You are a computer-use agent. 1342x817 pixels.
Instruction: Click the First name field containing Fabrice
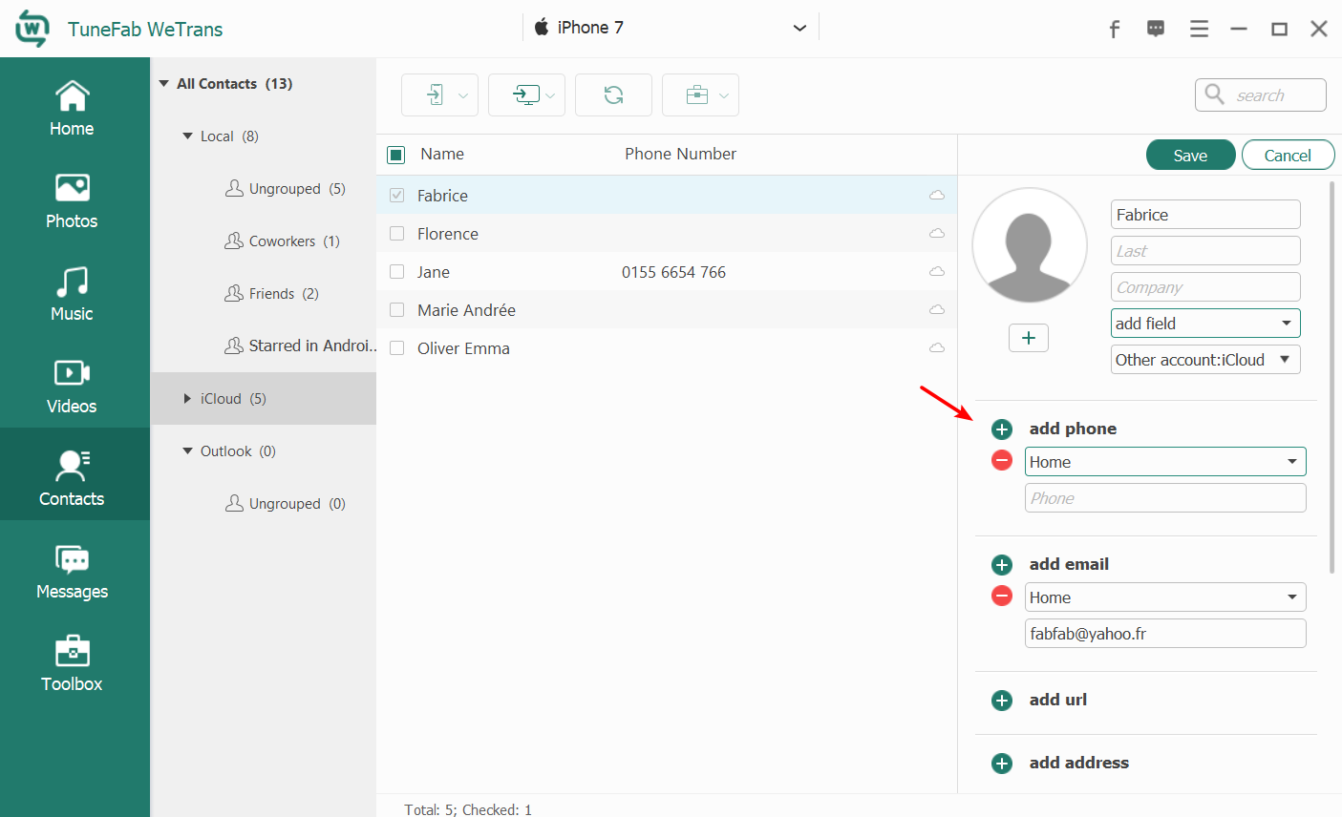(1205, 215)
